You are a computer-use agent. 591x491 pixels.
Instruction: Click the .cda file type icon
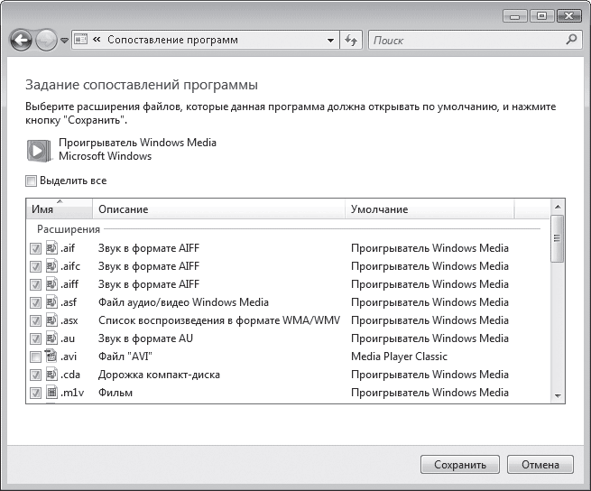[x=51, y=375]
